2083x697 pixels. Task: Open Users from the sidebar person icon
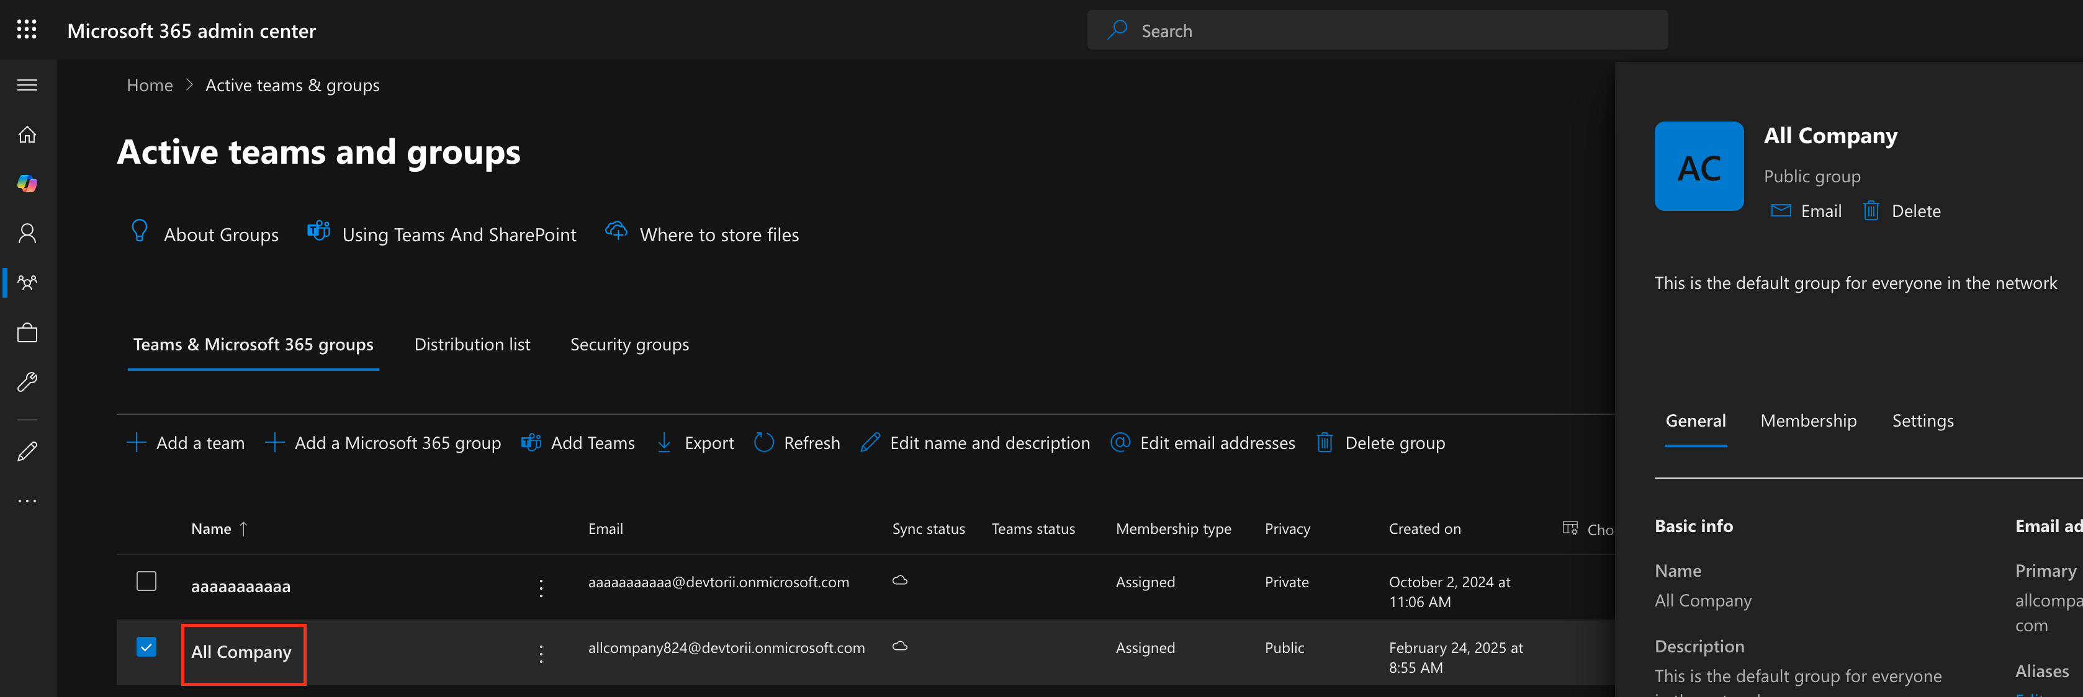pos(27,233)
